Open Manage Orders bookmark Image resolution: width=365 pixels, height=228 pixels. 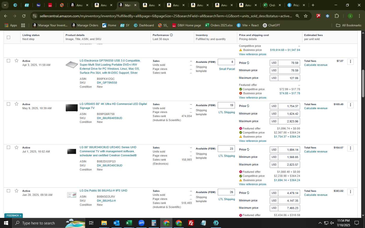click(85, 25)
